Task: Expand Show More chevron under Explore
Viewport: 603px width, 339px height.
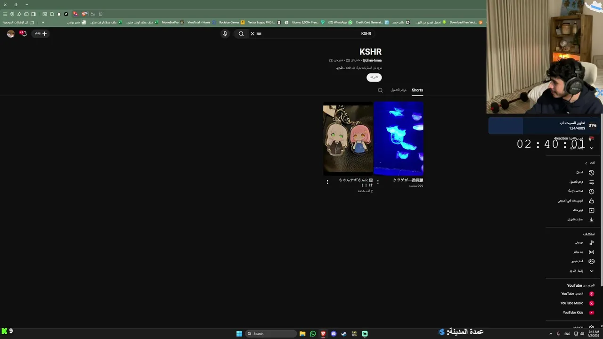Action: (x=592, y=271)
